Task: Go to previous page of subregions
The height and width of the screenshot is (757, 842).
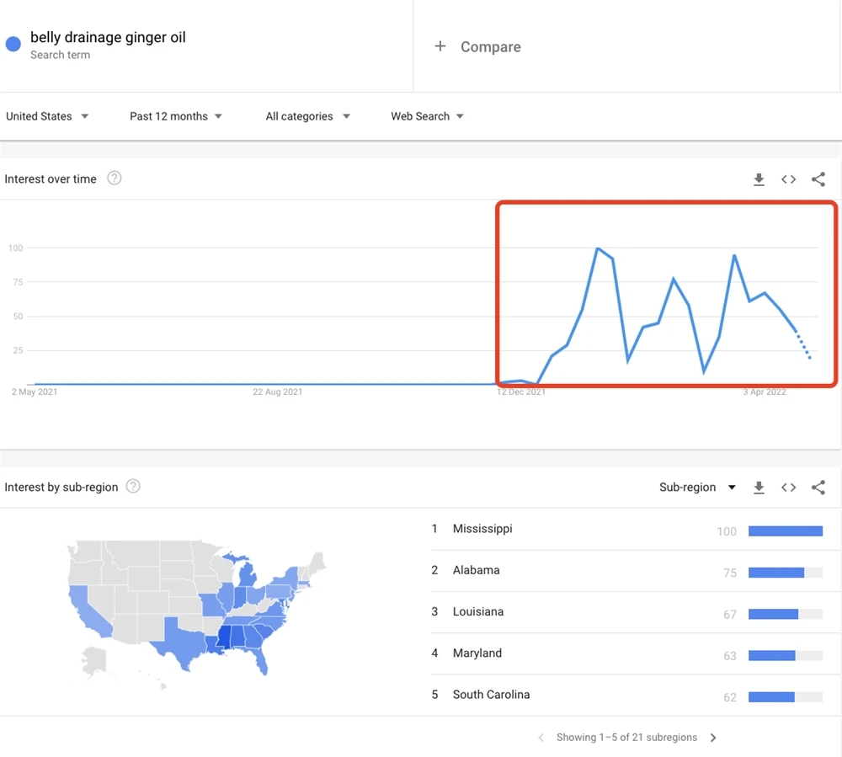Action: tap(541, 738)
